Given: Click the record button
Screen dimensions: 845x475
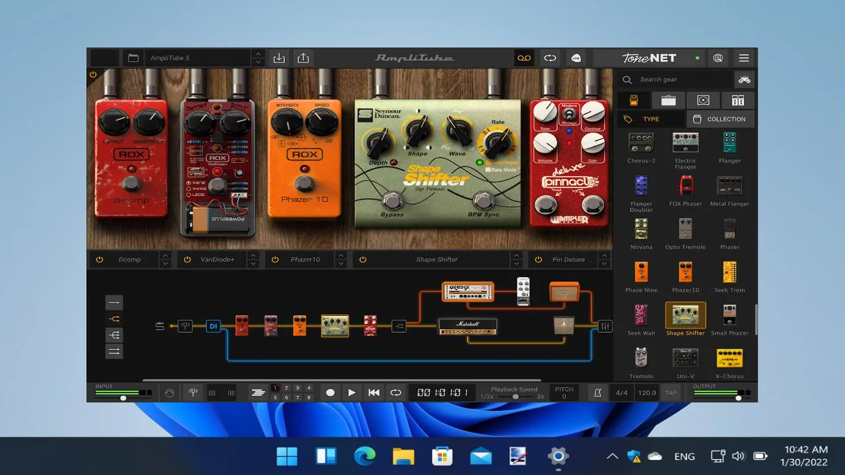Looking at the screenshot, I should coord(330,393).
